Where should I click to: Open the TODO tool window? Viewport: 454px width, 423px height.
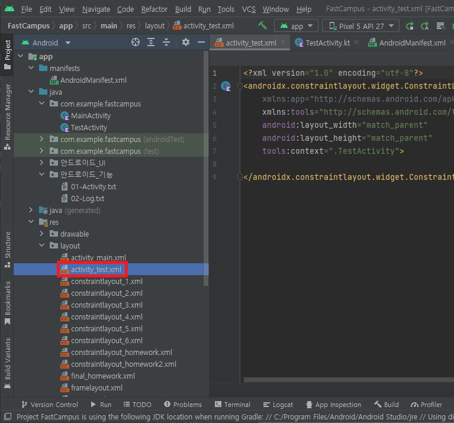click(x=137, y=405)
